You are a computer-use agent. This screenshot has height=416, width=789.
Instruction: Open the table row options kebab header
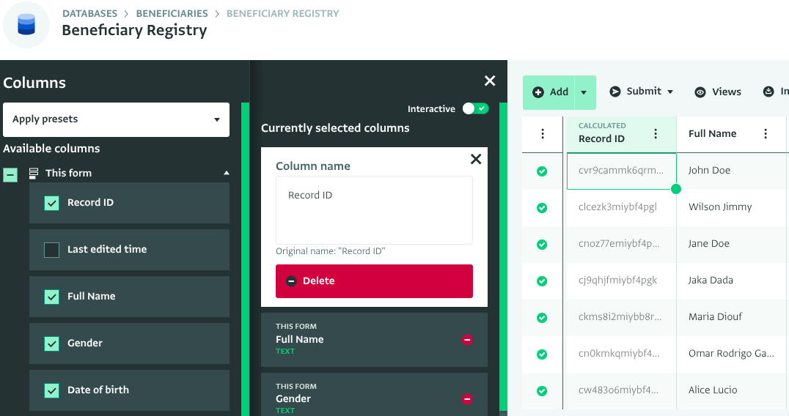pyautogui.click(x=543, y=134)
